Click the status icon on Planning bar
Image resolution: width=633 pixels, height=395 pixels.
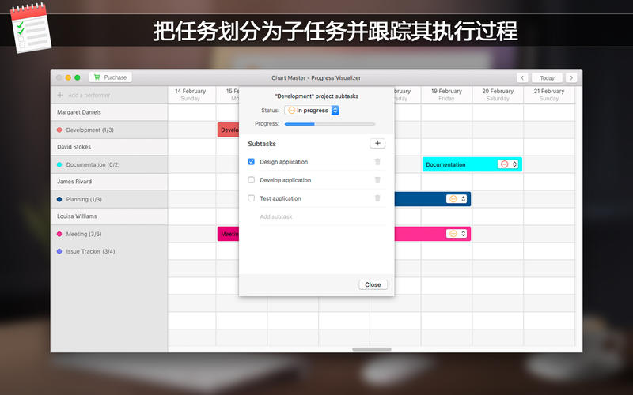click(453, 199)
